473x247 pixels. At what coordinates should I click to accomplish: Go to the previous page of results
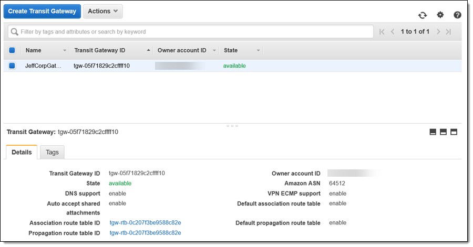click(x=393, y=32)
